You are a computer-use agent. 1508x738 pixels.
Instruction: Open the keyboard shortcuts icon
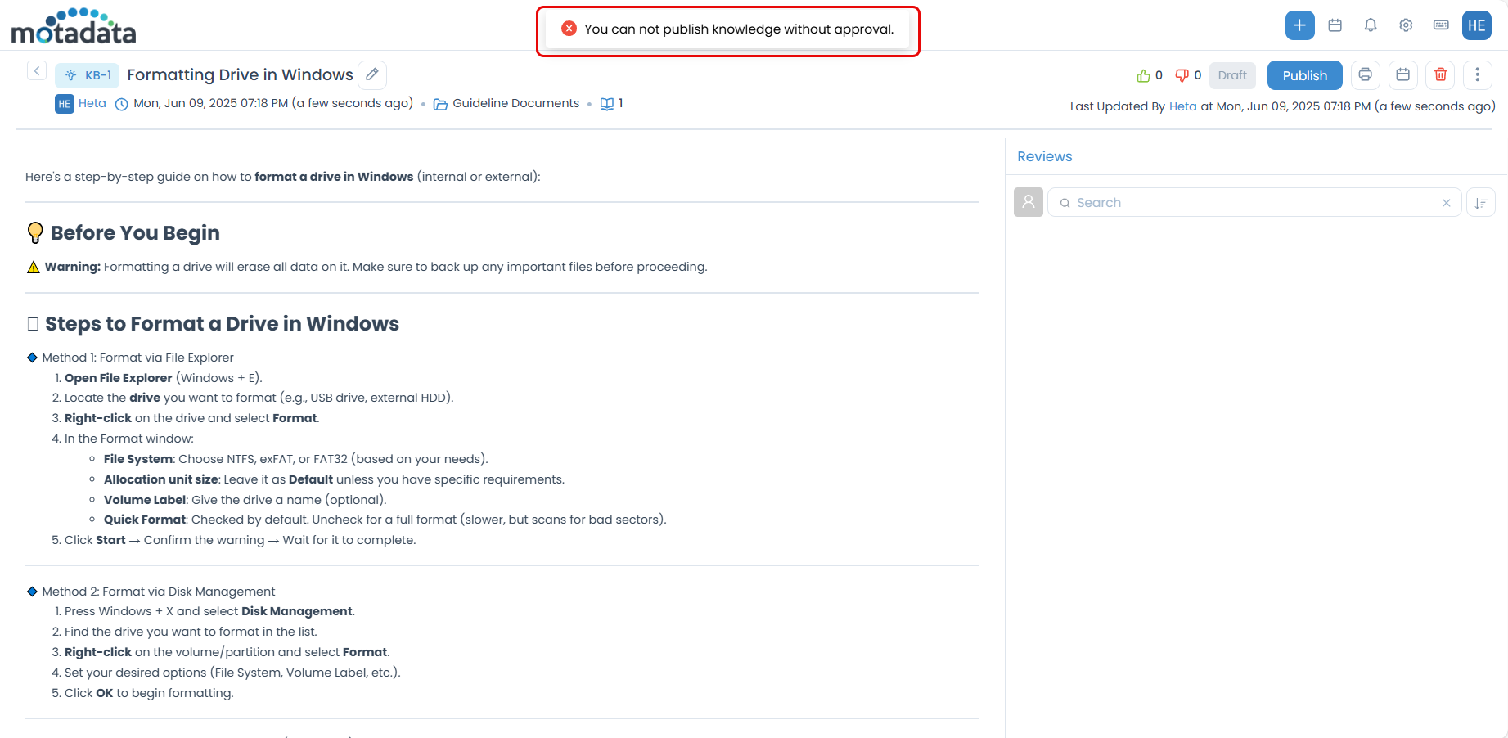(x=1441, y=25)
